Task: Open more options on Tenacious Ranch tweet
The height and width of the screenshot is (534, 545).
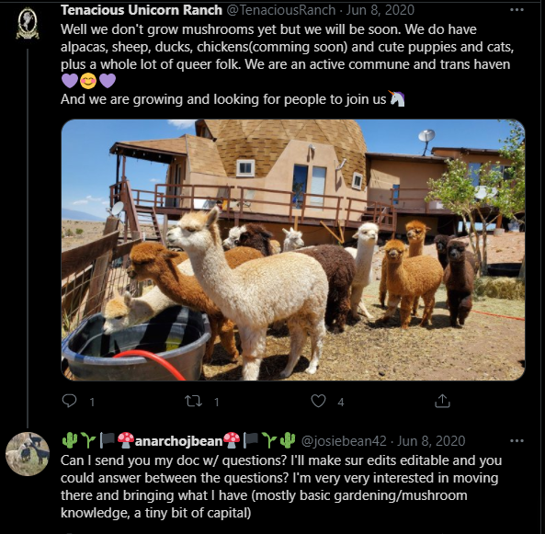Action: pos(517,10)
